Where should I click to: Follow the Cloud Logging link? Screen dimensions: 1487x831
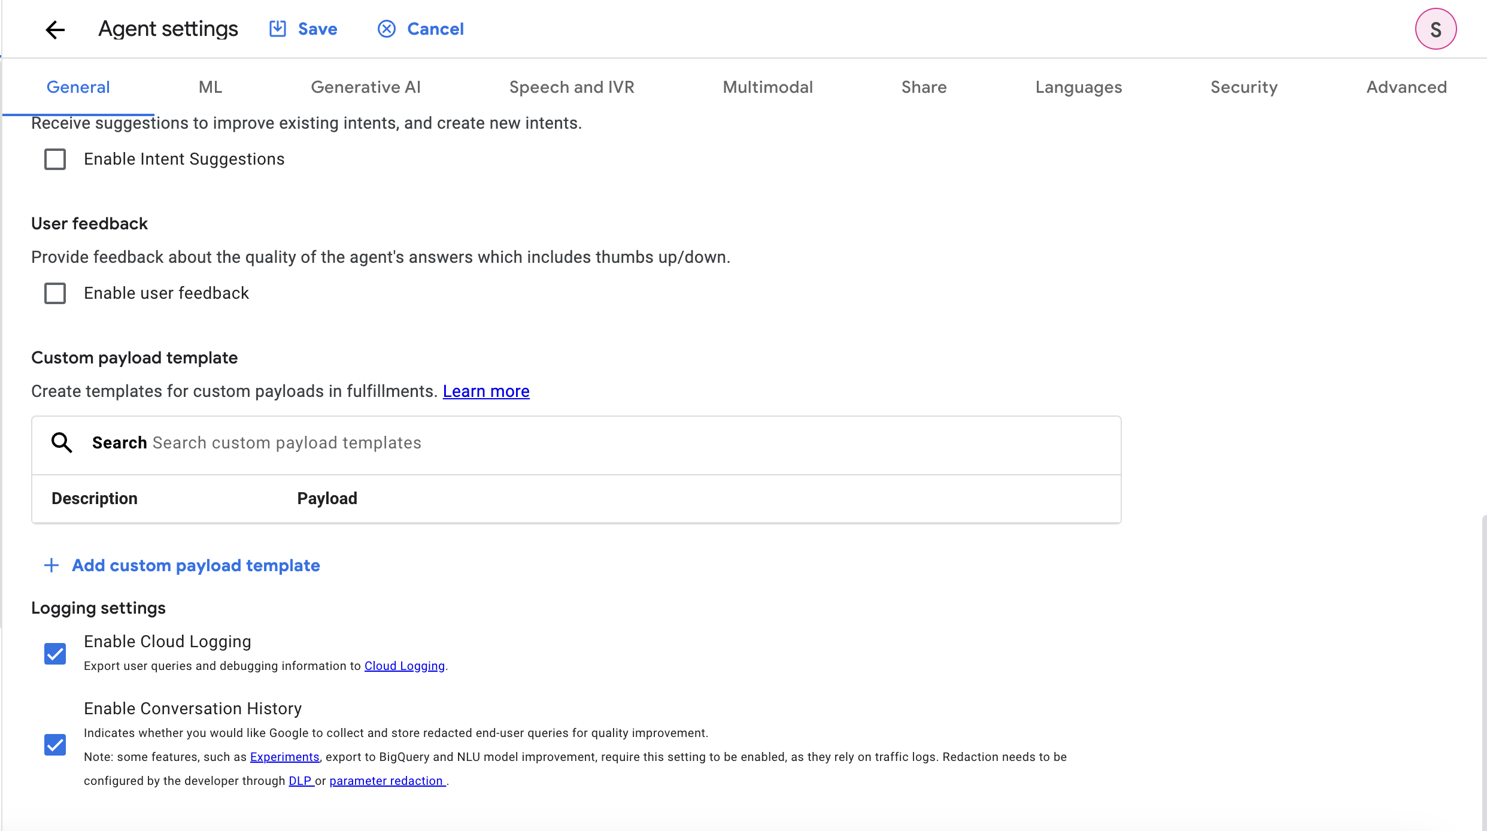point(404,666)
